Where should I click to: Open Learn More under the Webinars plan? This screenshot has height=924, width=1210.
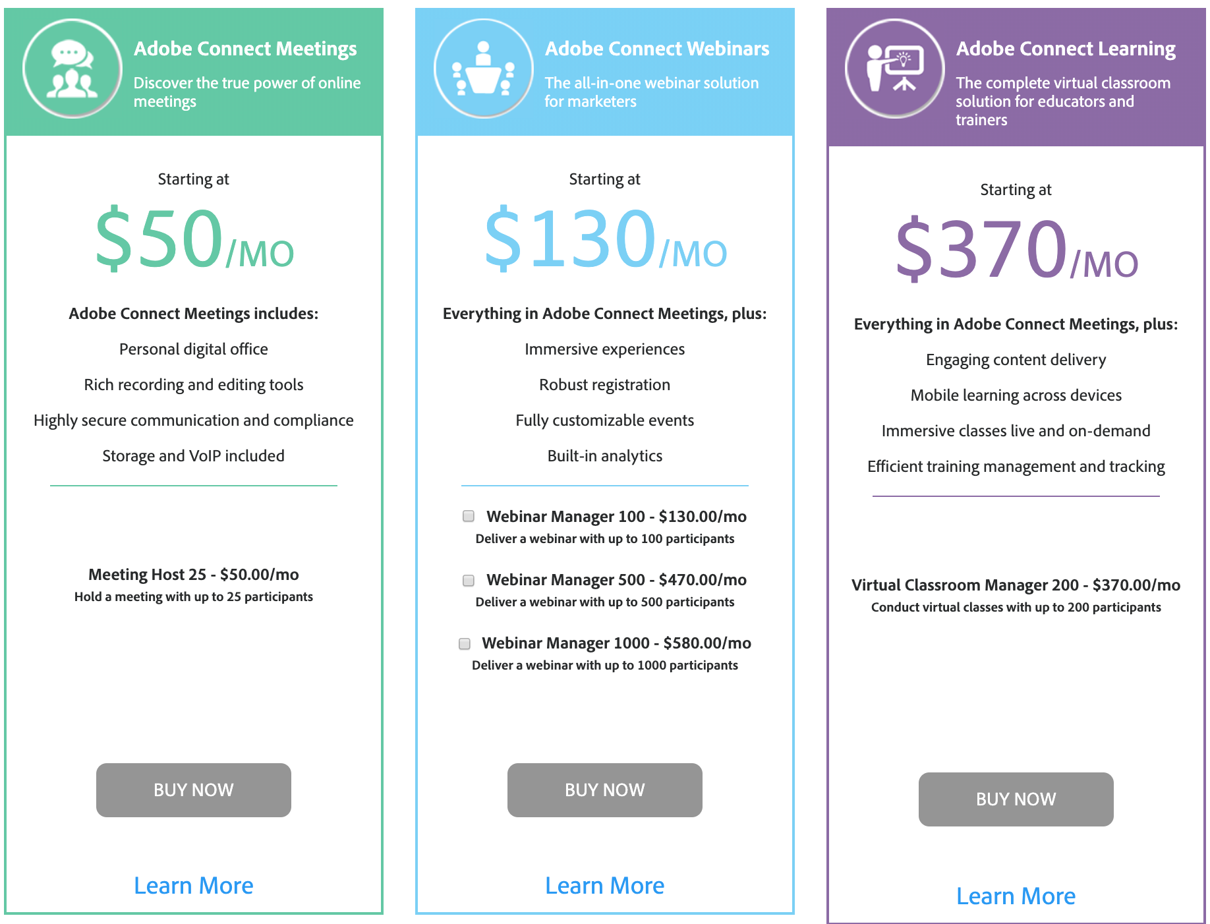604,886
